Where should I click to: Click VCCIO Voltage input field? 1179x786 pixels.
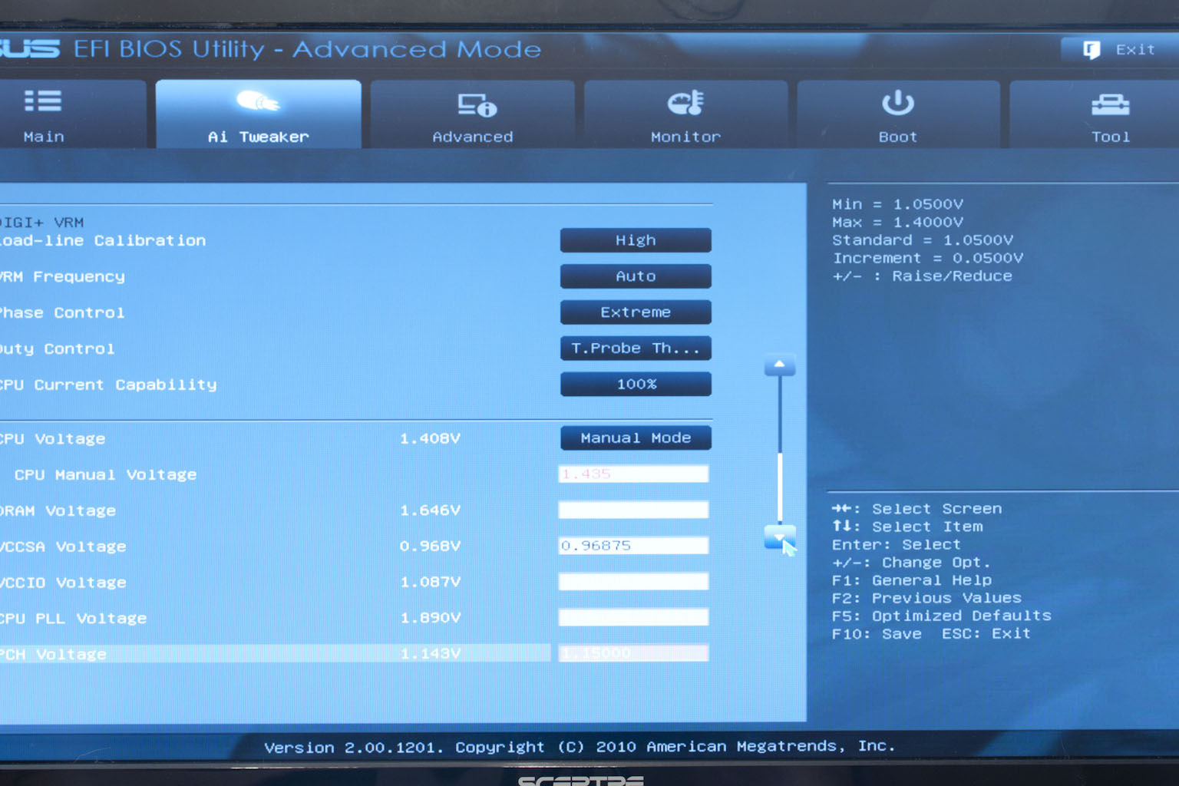(633, 581)
